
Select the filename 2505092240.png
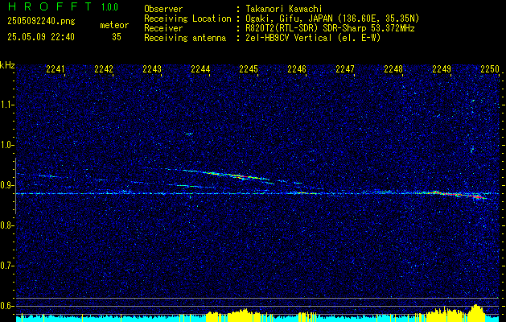pos(41,22)
